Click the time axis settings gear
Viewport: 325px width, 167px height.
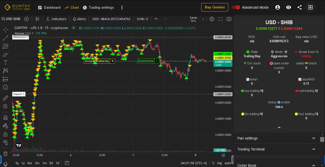[223, 155]
